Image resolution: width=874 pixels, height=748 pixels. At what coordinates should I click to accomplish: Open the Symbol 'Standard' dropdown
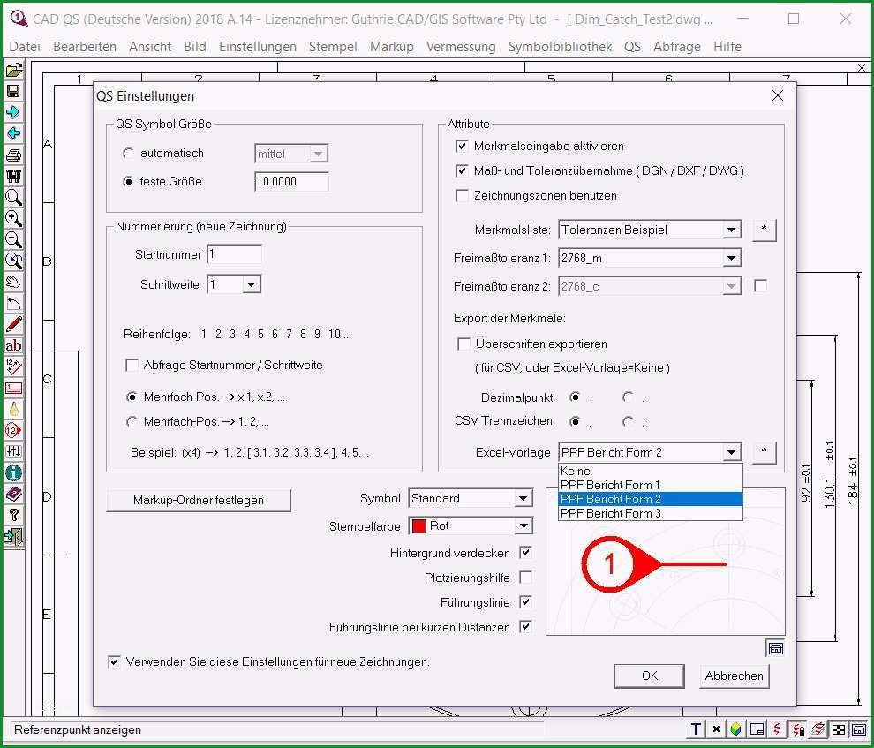[523, 498]
